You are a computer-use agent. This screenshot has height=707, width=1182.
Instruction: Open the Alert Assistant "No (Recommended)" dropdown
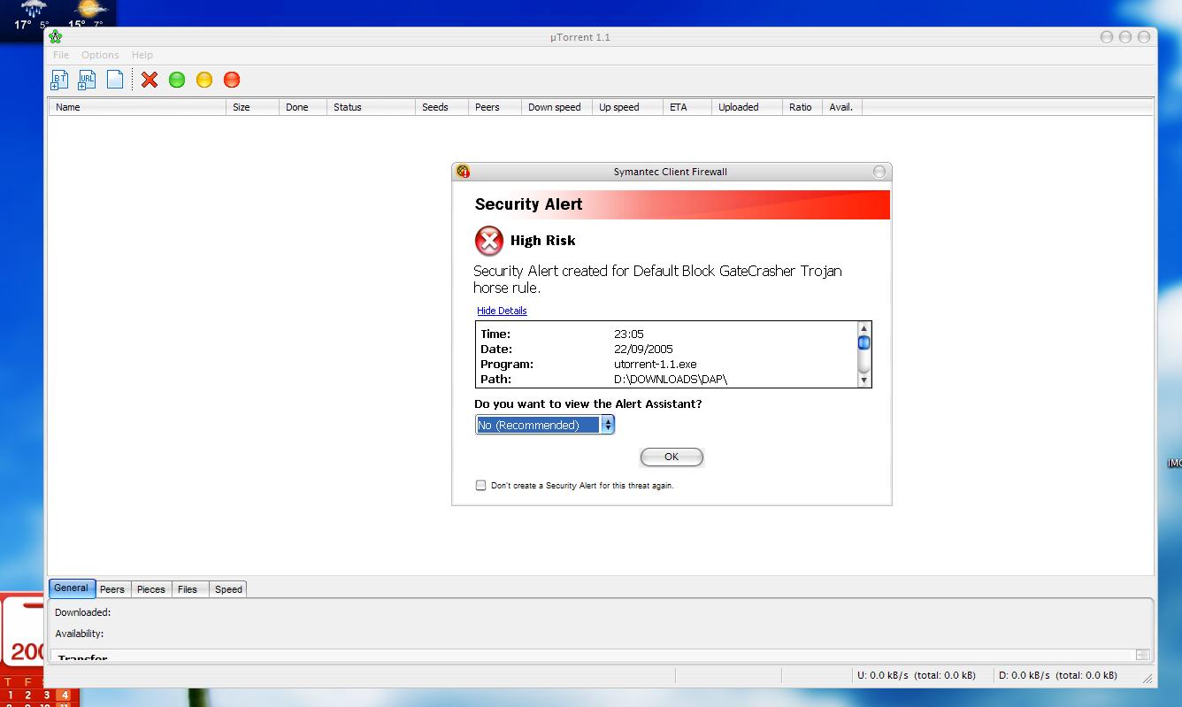544,425
